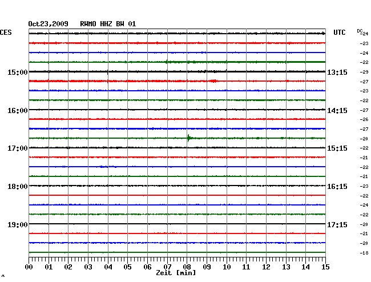Click the Zeit [min] axis title

click(x=176, y=273)
